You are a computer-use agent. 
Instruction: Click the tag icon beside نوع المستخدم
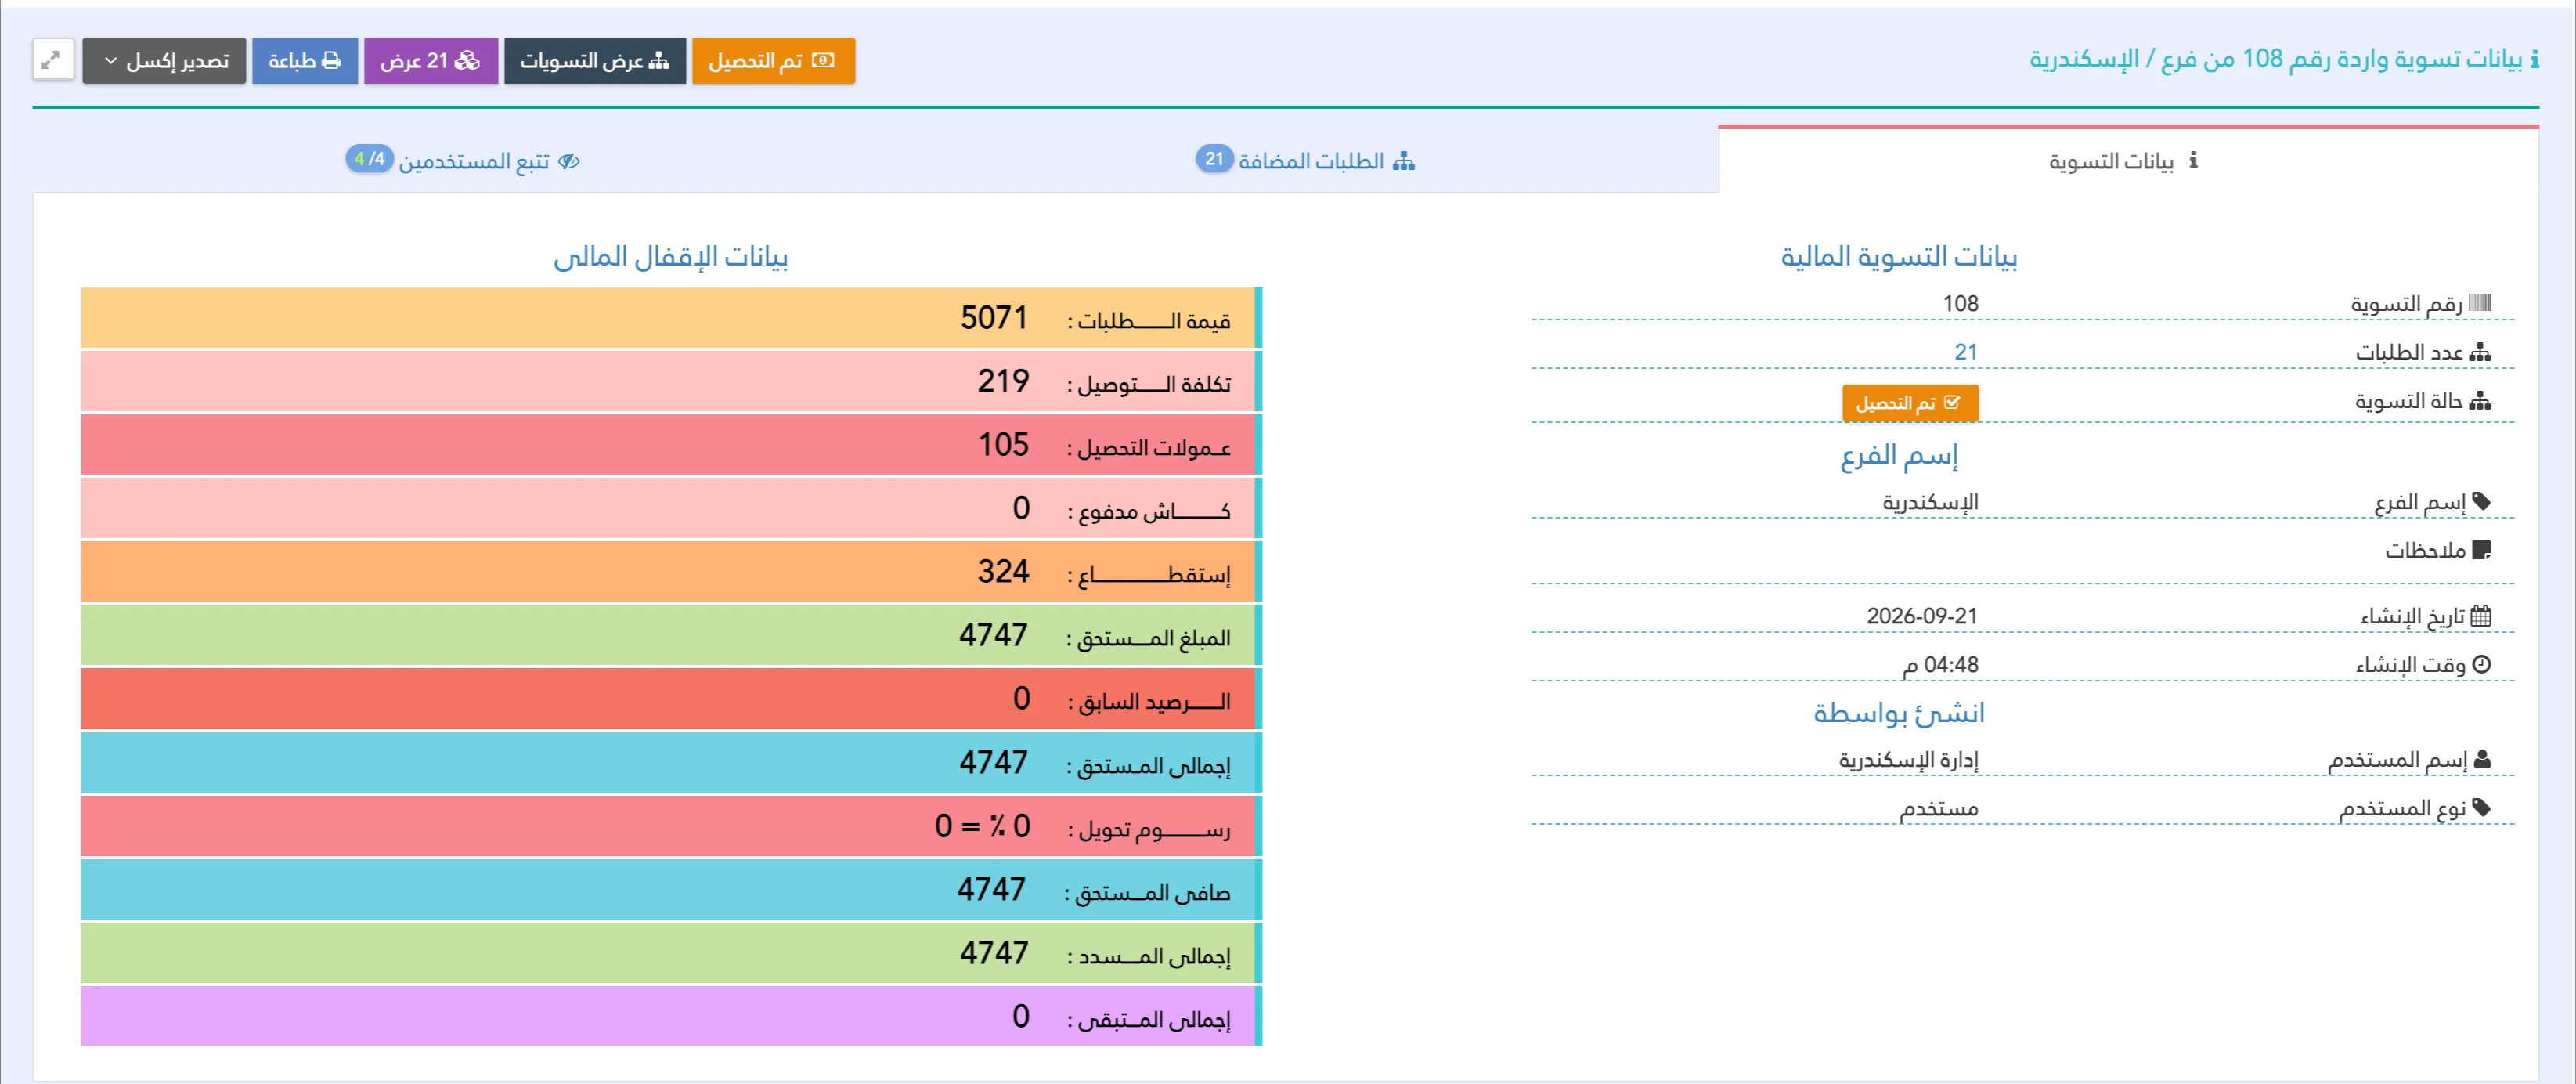tap(2481, 807)
